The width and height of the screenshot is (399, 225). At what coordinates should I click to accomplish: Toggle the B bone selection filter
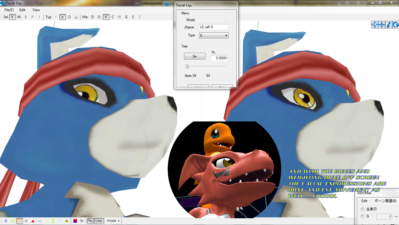[26, 17]
